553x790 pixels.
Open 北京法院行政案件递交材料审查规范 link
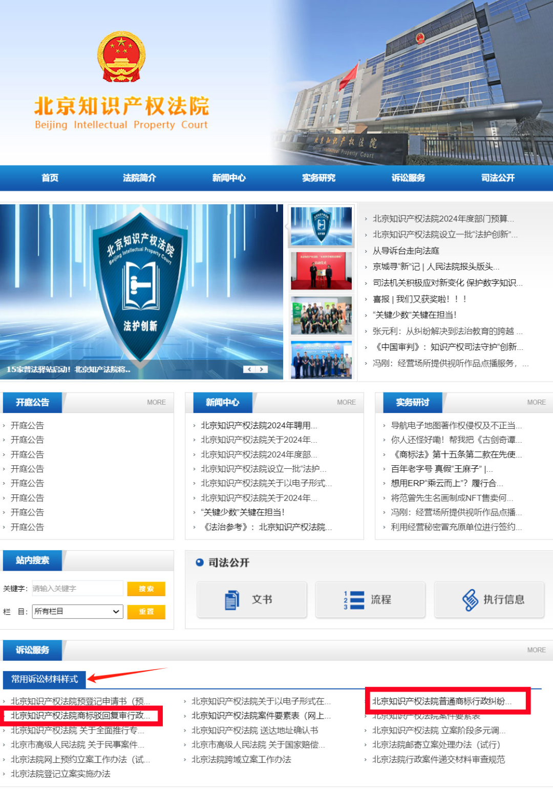point(438,759)
